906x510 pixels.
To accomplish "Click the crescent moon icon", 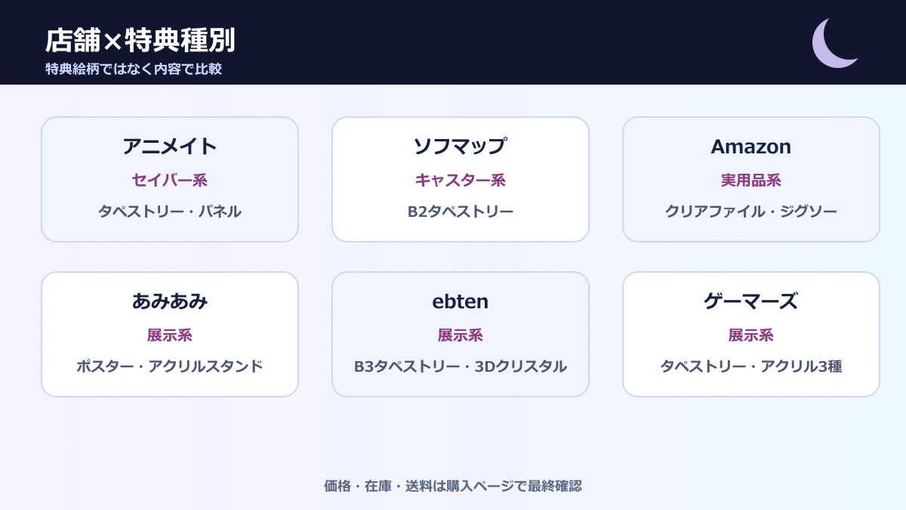I will tap(834, 43).
